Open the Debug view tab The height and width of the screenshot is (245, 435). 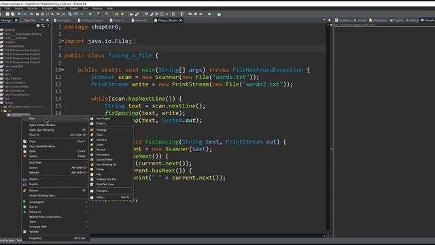(x=413, y=20)
